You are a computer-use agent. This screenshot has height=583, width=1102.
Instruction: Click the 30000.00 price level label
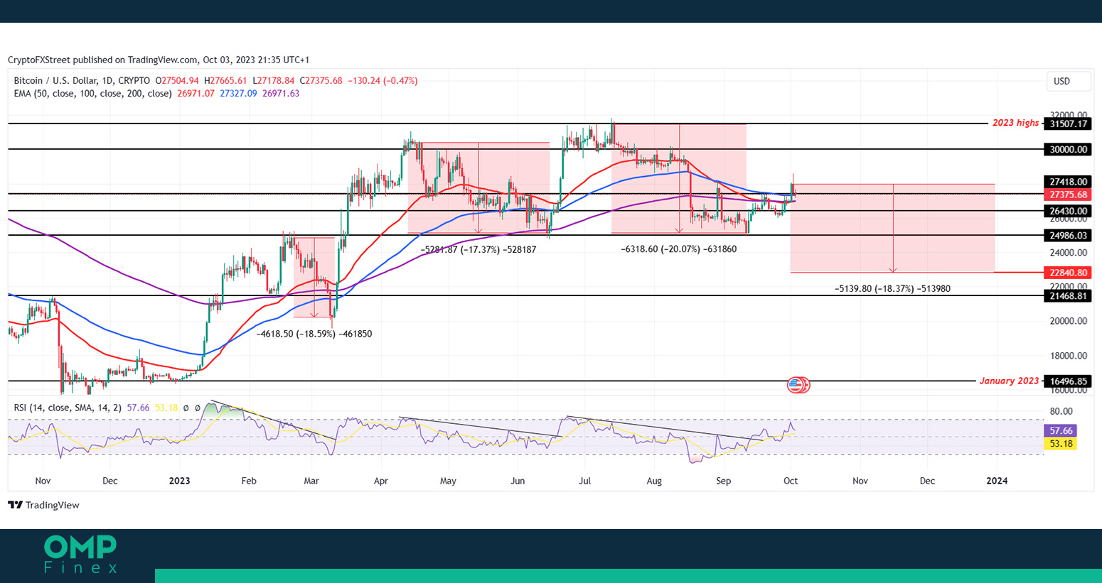1069,149
